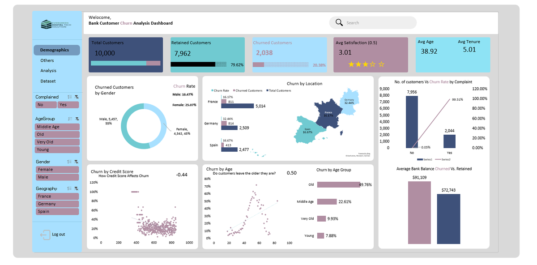Filter Gender slicer by Female
The width and height of the screenshot is (537, 265).
(x=57, y=170)
